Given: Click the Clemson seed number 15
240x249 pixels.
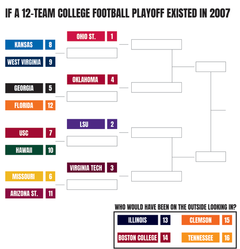Looking at the screenshot, I should point(227,220).
